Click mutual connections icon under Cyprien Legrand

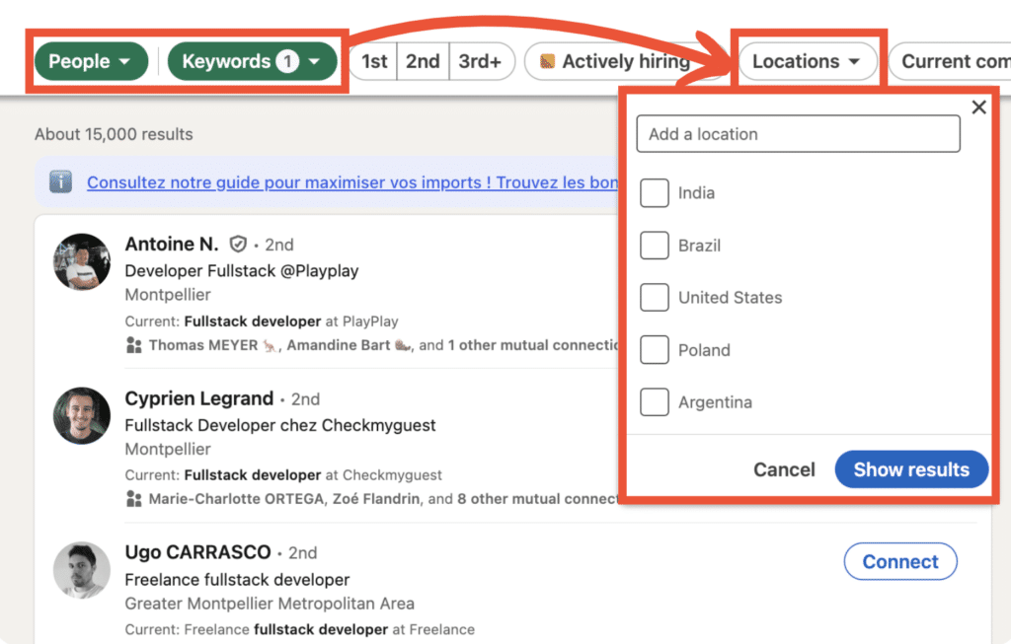coord(134,499)
